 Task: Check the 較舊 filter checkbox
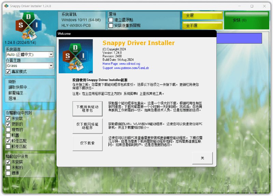8,135
